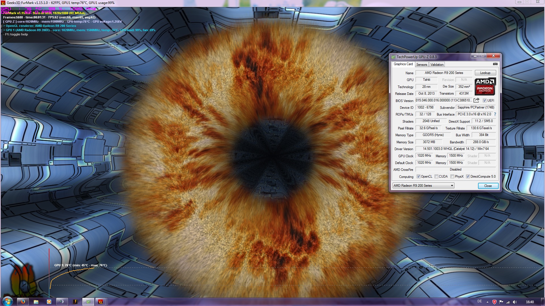Open the AMD Radeon R9 200 Series dropdown
545x306 pixels.
(x=423, y=186)
